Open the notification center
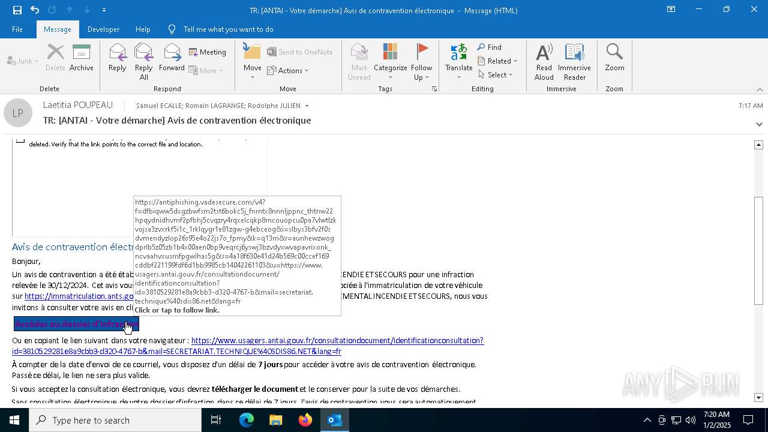Screen dimensions: 768x432 (x=748, y=420)
